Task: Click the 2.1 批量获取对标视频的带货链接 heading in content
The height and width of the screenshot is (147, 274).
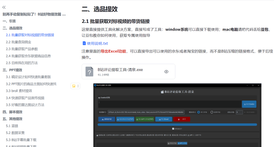Action: pyautogui.click(x=116, y=21)
